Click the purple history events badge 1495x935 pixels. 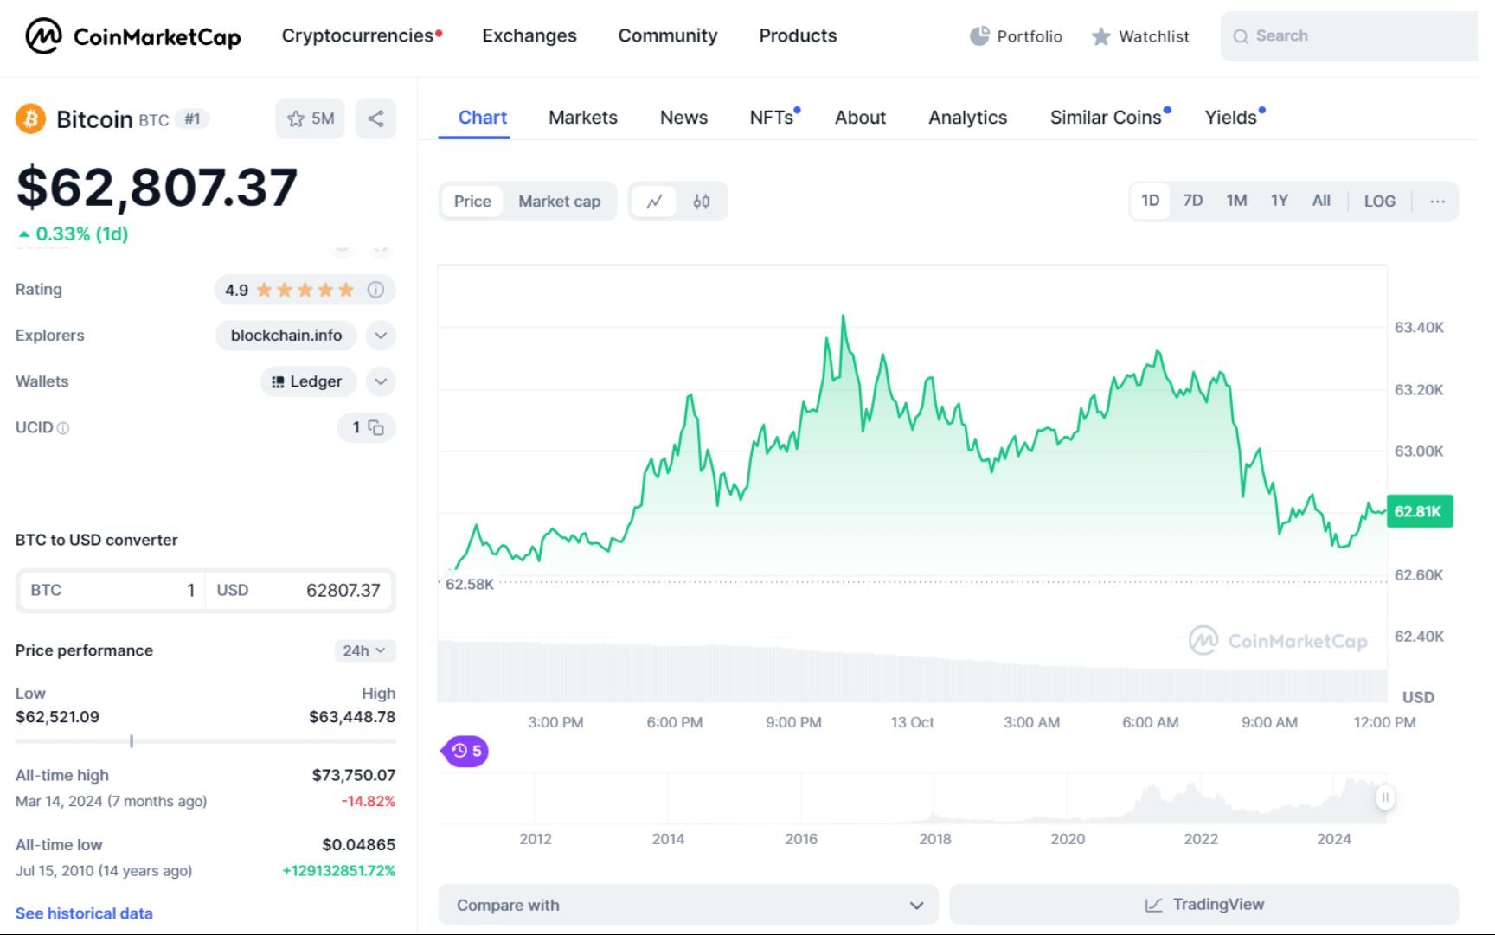(x=466, y=751)
